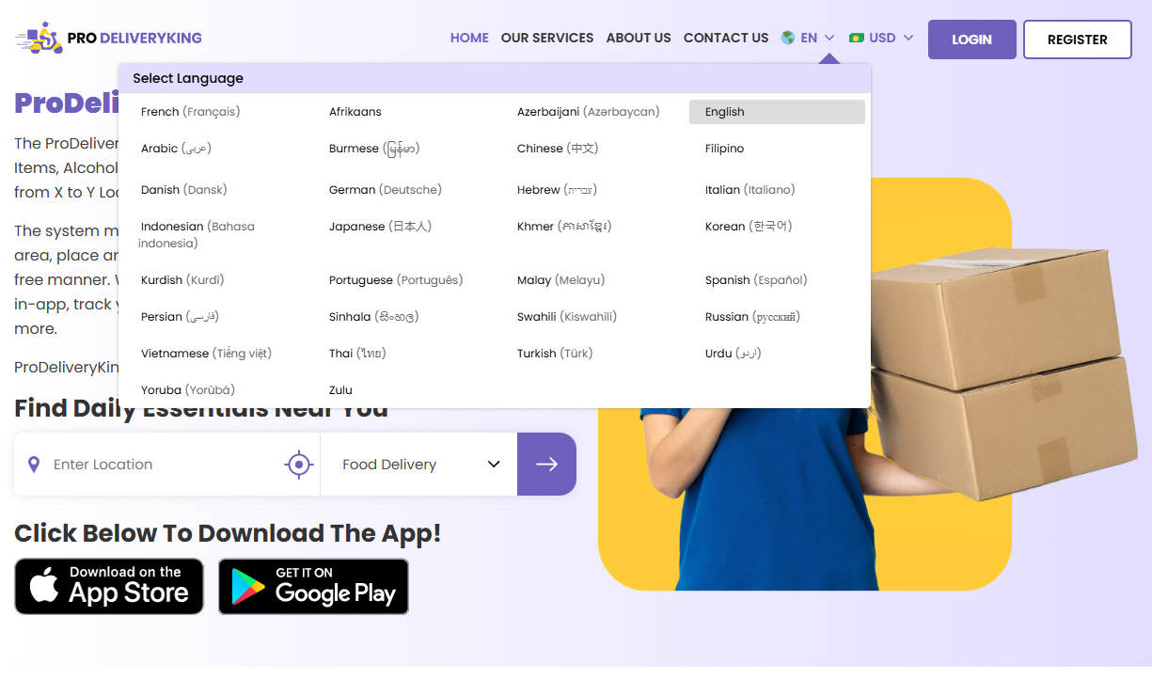Open CONTACT US page
The width and height of the screenshot is (1152, 679).
(726, 38)
